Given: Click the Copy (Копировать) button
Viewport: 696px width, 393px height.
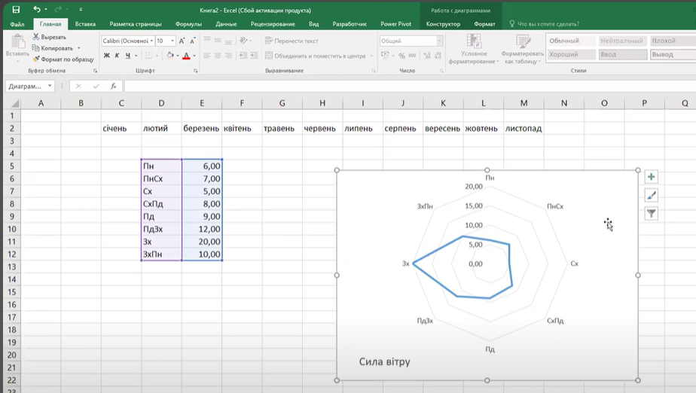Looking at the screenshot, I should click(53, 48).
